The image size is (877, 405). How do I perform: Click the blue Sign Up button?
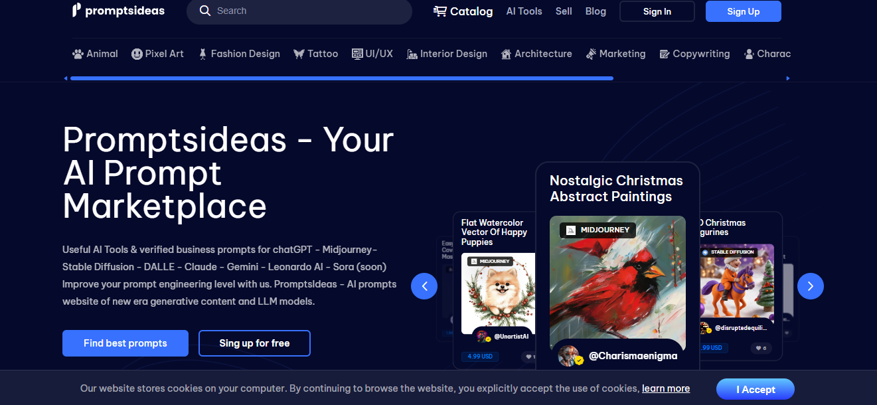(743, 11)
